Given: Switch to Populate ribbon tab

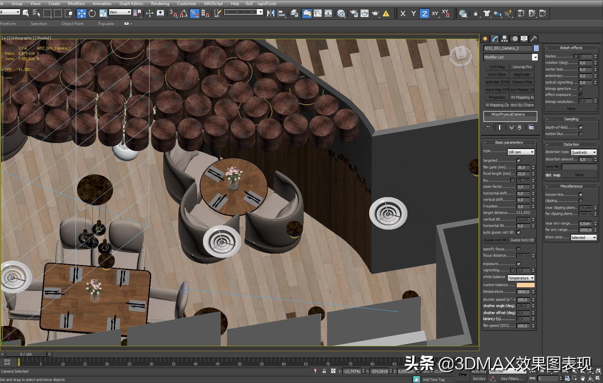Looking at the screenshot, I should (x=106, y=24).
